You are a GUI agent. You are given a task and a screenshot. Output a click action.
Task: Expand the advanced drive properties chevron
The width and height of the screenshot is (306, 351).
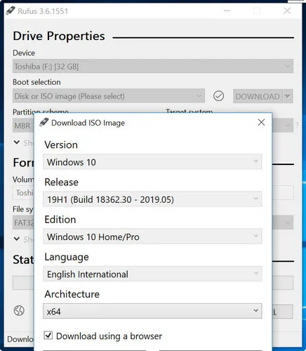(x=17, y=143)
